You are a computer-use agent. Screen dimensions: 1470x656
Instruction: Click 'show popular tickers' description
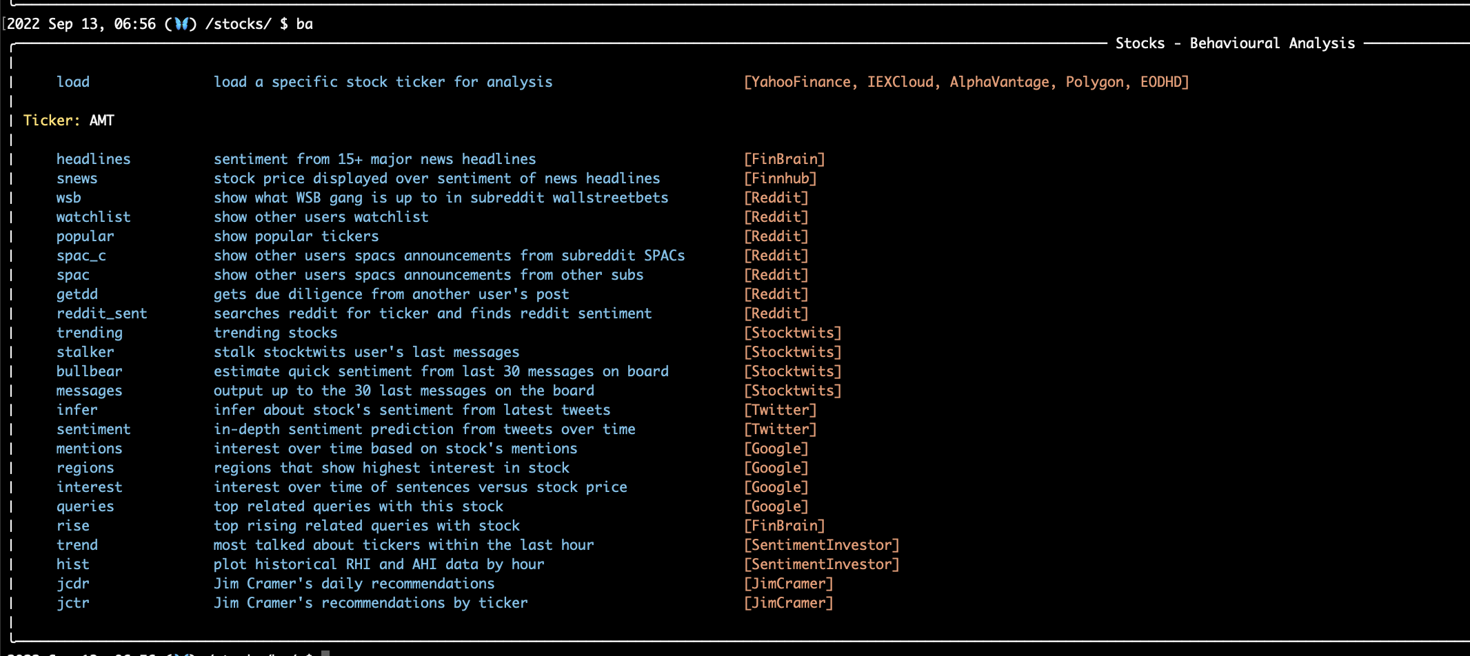click(x=296, y=236)
